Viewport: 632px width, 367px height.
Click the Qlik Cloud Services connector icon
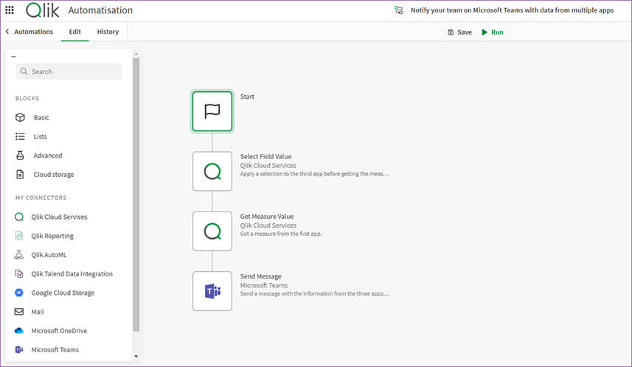19,217
